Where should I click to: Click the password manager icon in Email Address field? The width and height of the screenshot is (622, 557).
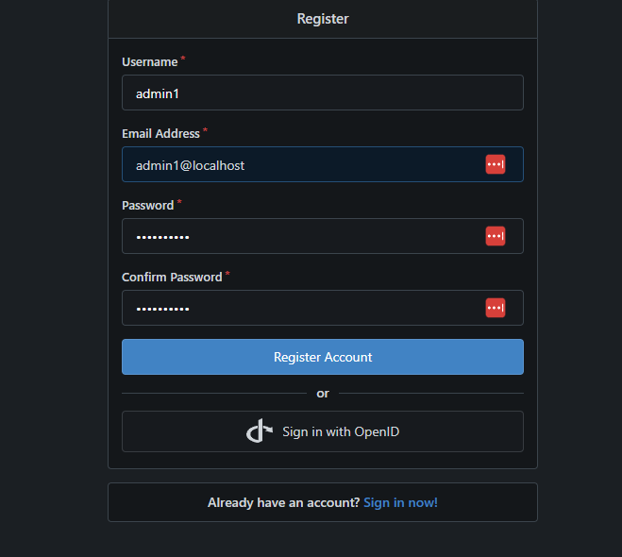tap(496, 164)
